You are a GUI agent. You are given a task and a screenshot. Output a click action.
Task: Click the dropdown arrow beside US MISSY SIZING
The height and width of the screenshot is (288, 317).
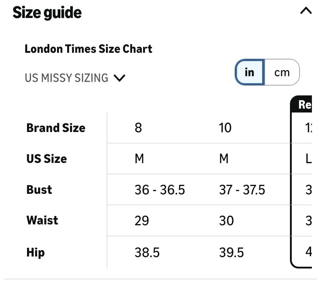[x=120, y=78]
